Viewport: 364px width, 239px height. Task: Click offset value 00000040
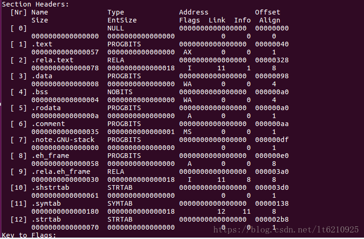tap(272, 44)
